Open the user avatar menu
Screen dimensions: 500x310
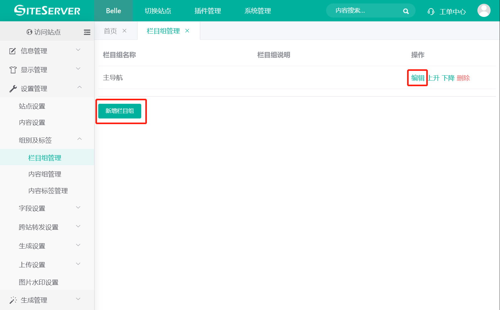pos(484,11)
